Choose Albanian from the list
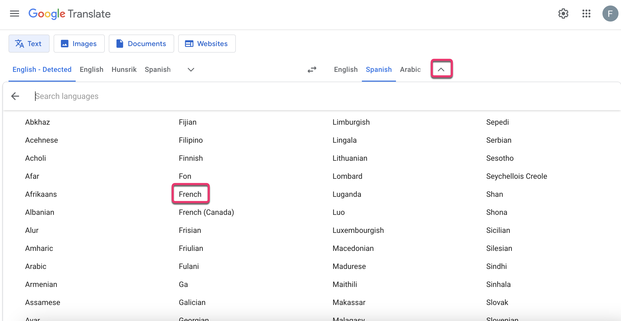621x321 pixels. 40,212
